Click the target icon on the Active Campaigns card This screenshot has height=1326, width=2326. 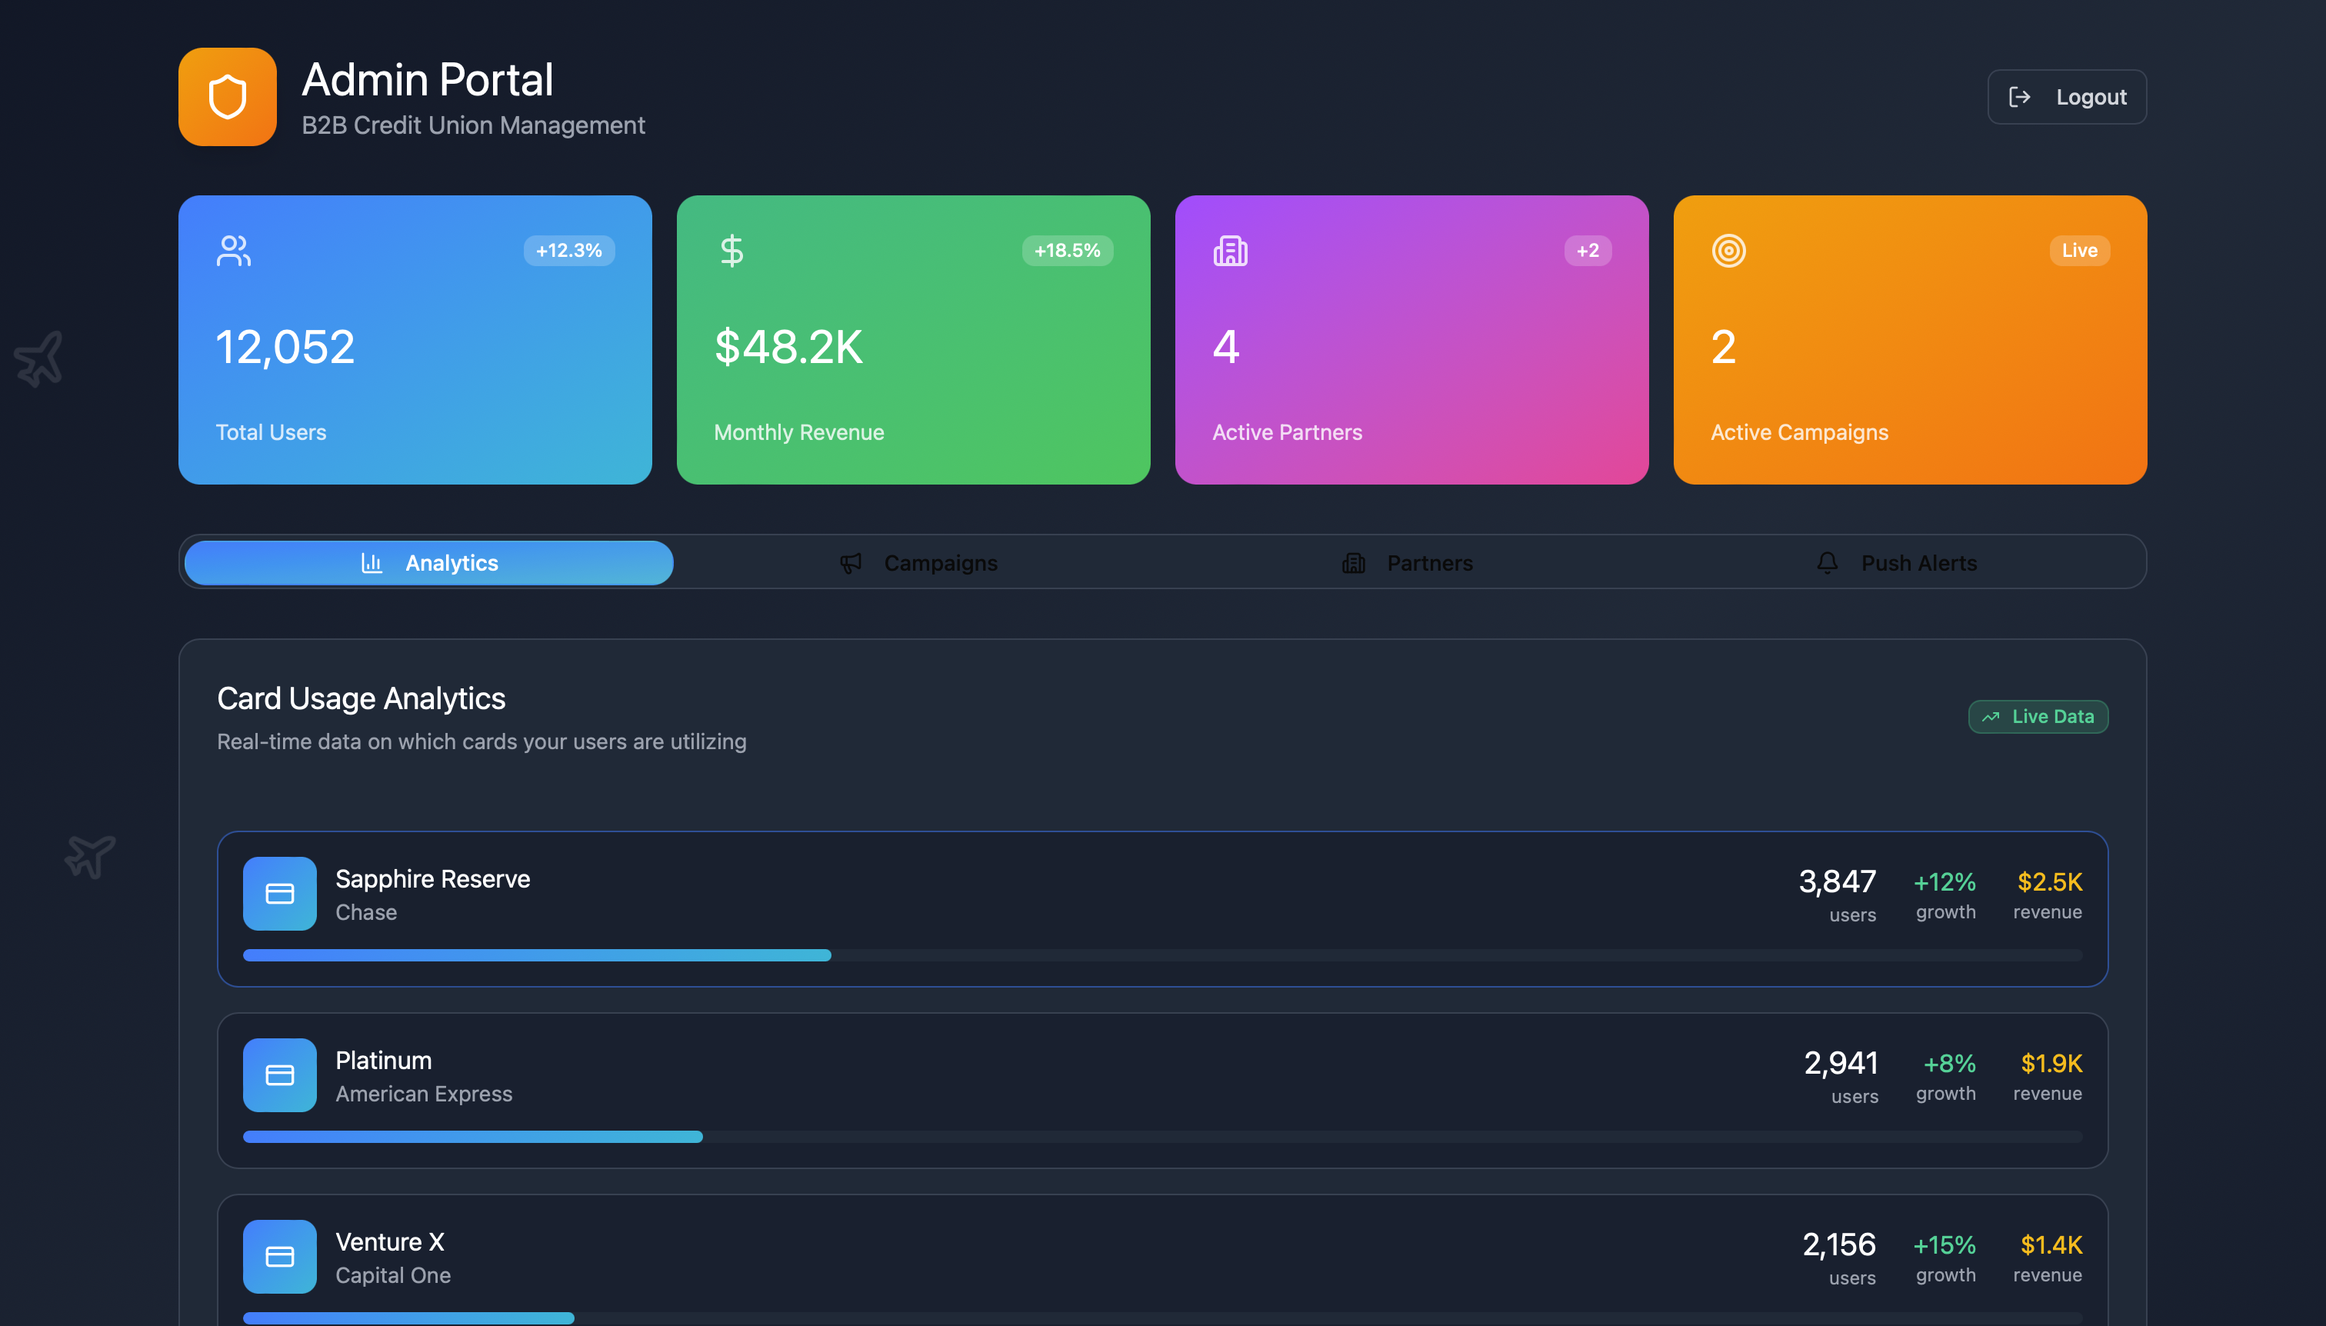[1728, 251]
